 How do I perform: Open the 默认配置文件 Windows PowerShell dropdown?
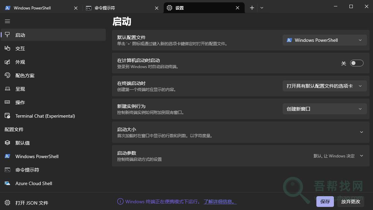pos(324,40)
